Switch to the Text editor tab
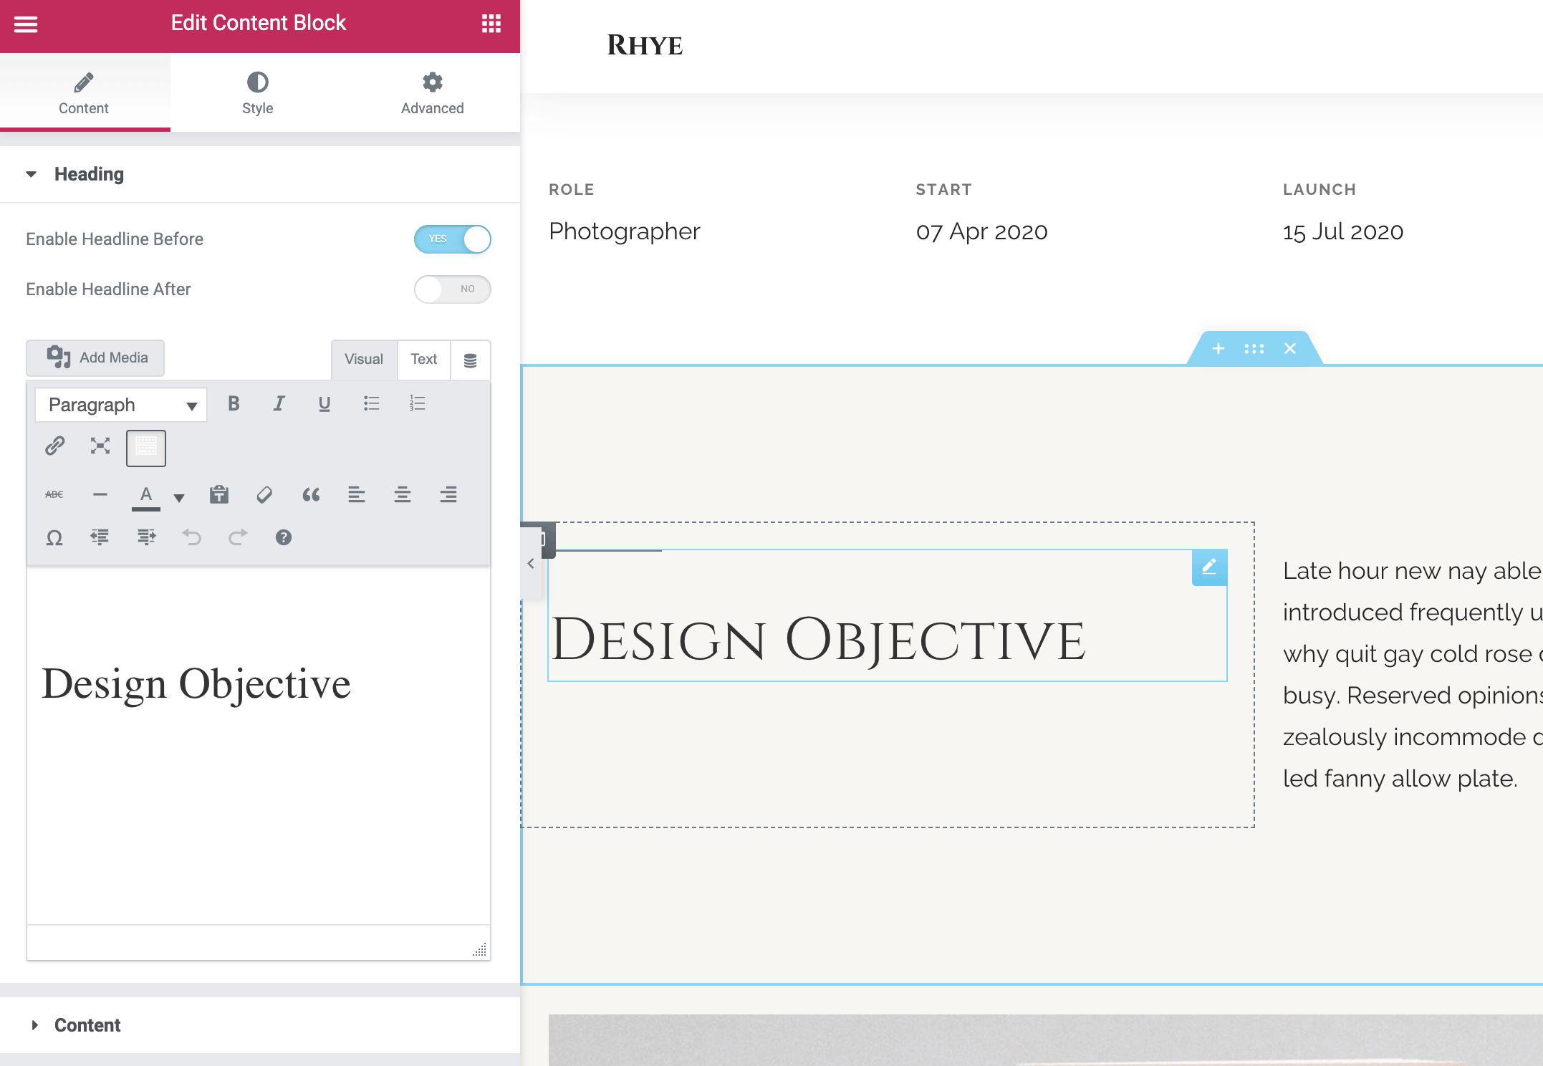 click(x=423, y=359)
